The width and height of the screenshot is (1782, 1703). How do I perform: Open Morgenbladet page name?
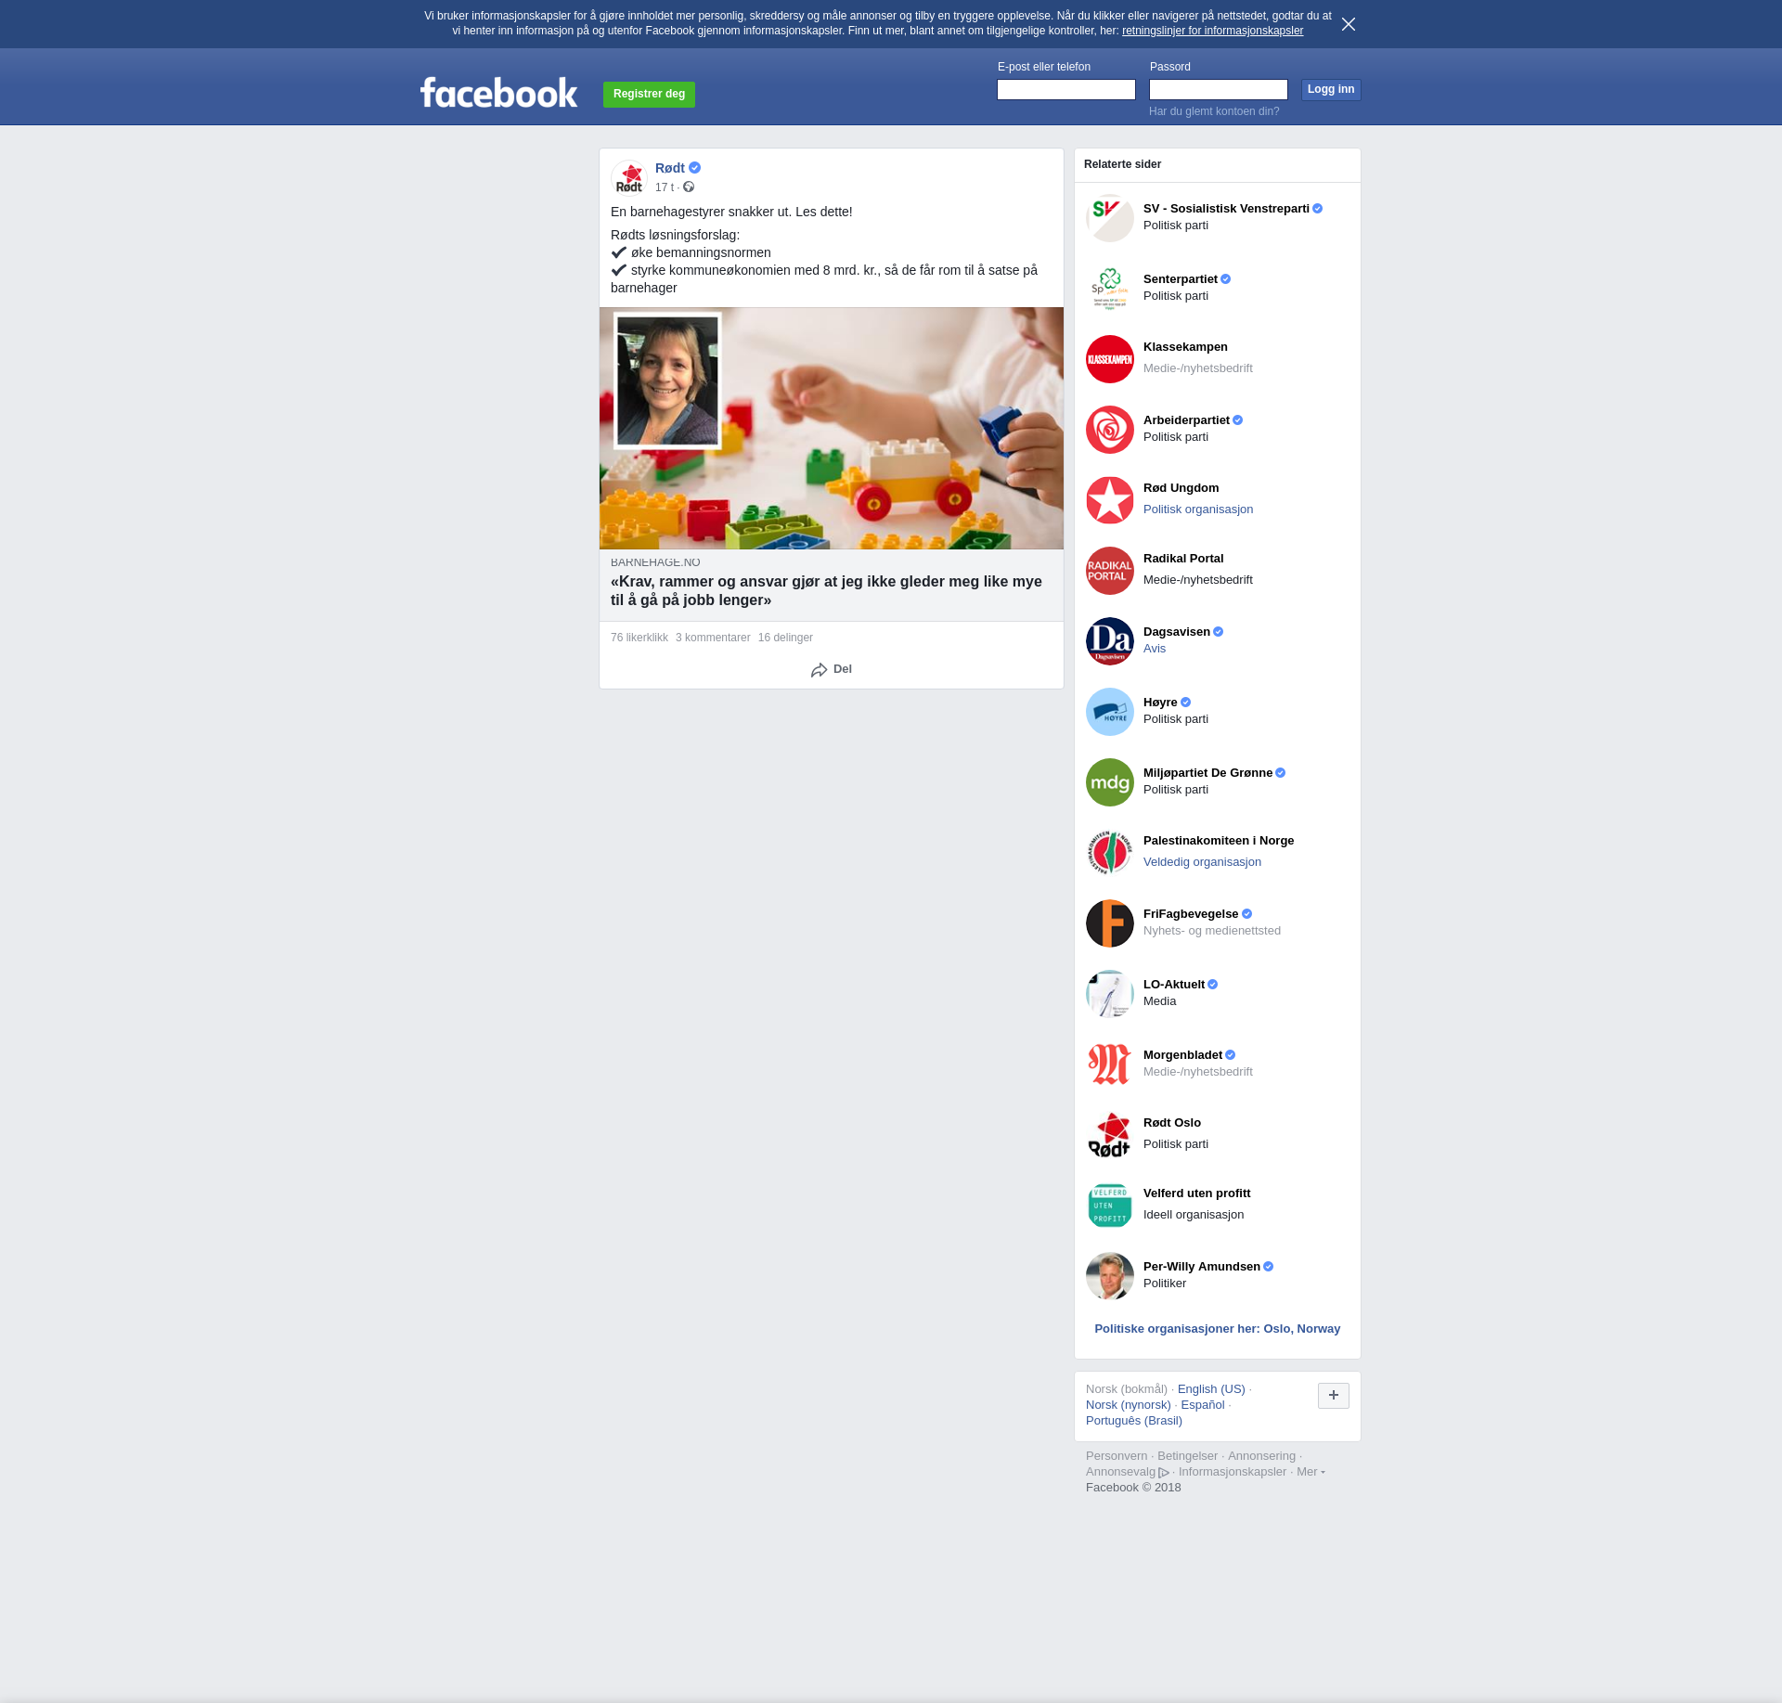tap(1182, 1055)
